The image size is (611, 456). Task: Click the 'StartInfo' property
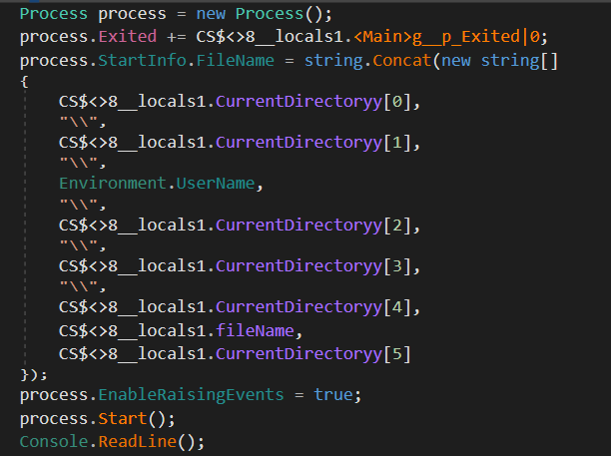point(142,60)
